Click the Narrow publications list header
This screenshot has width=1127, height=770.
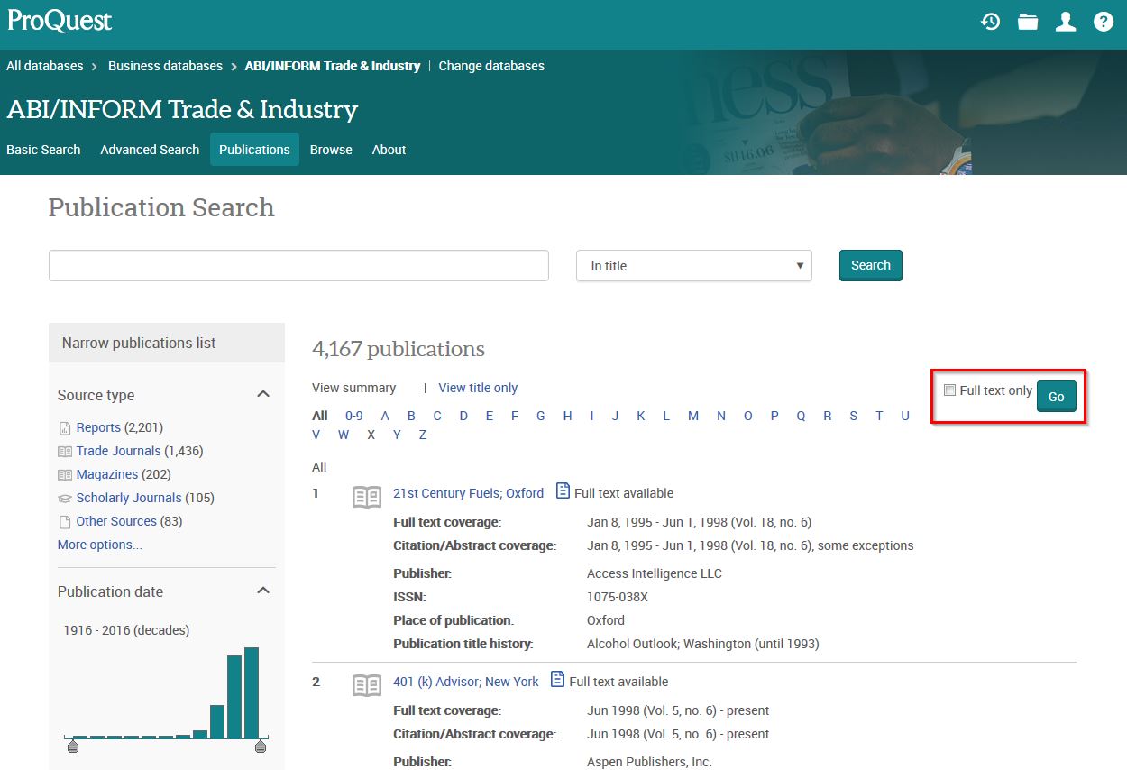pos(167,343)
